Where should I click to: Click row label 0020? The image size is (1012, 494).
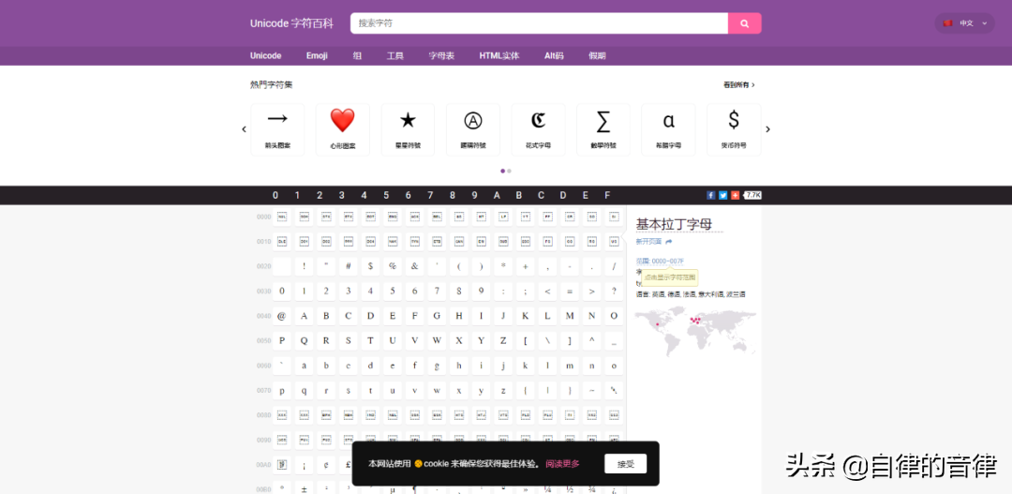(x=263, y=266)
